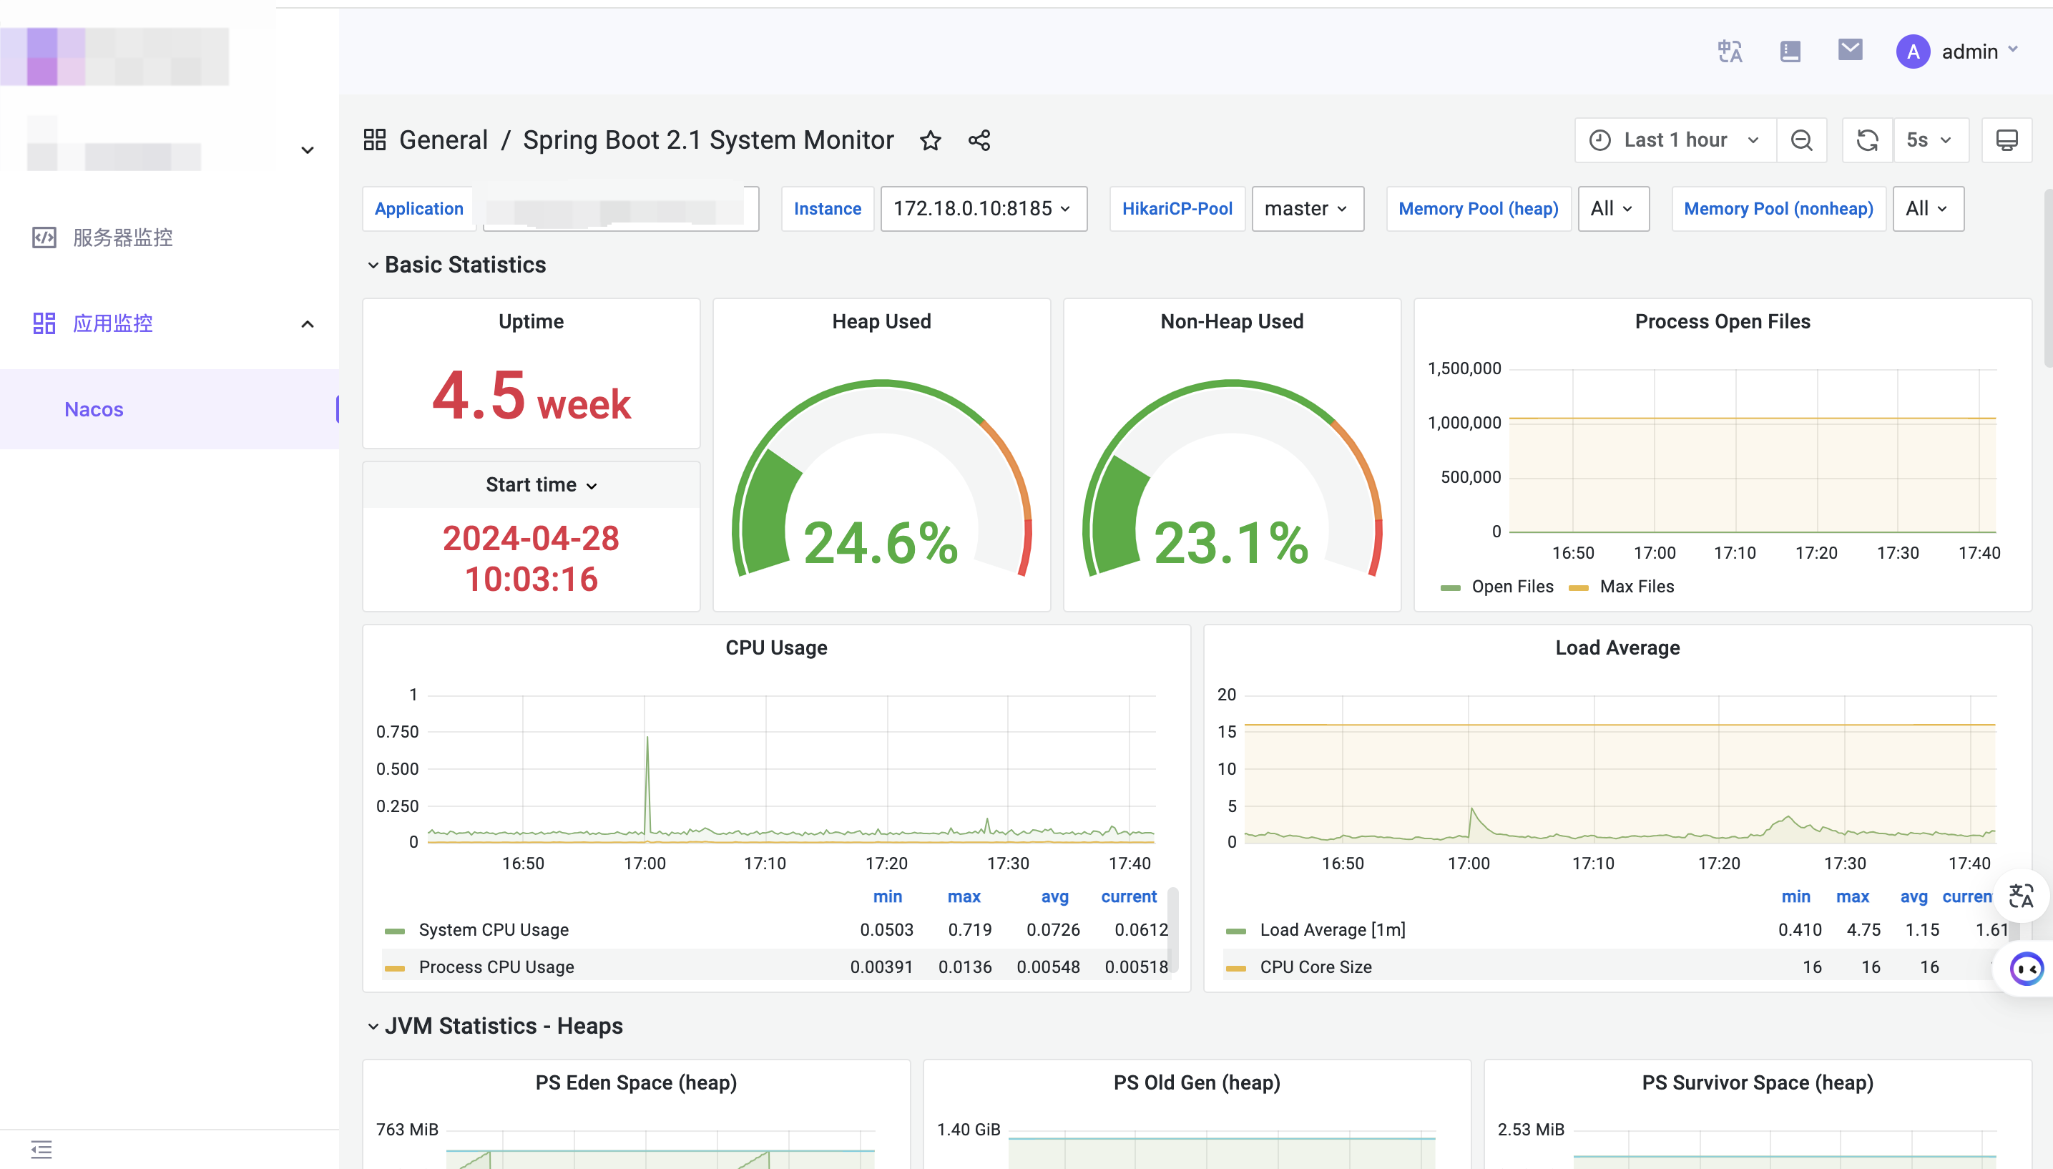Click the PS Eden Space (heap) title

tap(636, 1083)
